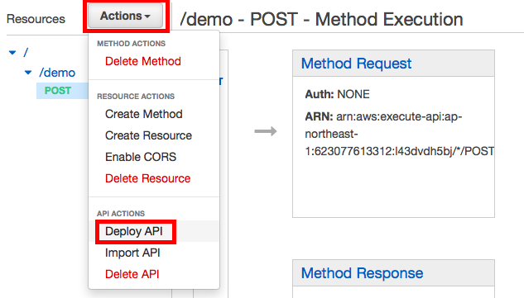
Task: Collapse the /demo resource tree arrow
Action: [x=28, y=73]
